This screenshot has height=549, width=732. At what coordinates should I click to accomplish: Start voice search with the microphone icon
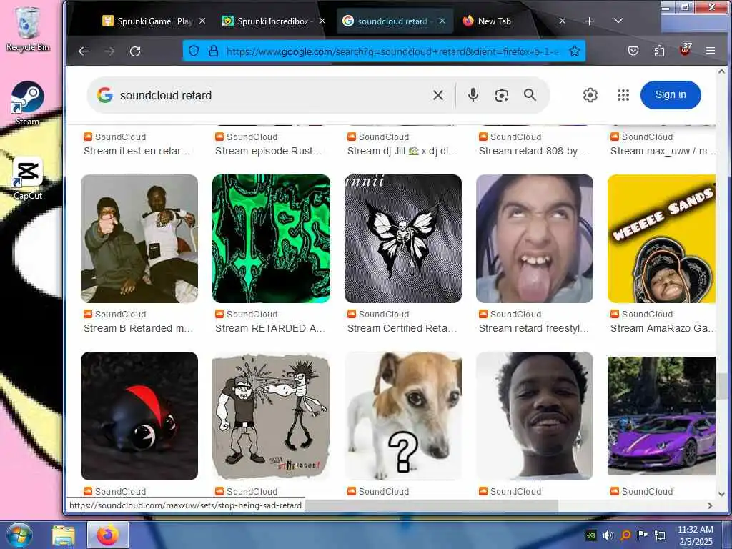473,95
